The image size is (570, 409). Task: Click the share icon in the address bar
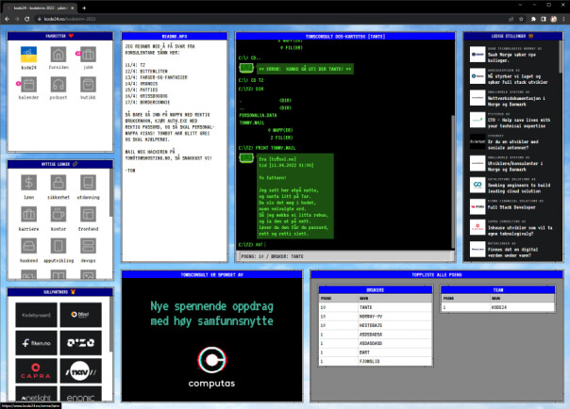tap(511, 19)
